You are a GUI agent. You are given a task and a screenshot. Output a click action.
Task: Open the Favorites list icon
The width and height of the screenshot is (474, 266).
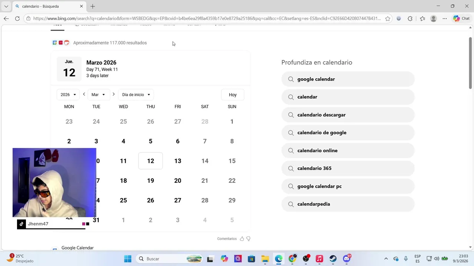[423, 18]
